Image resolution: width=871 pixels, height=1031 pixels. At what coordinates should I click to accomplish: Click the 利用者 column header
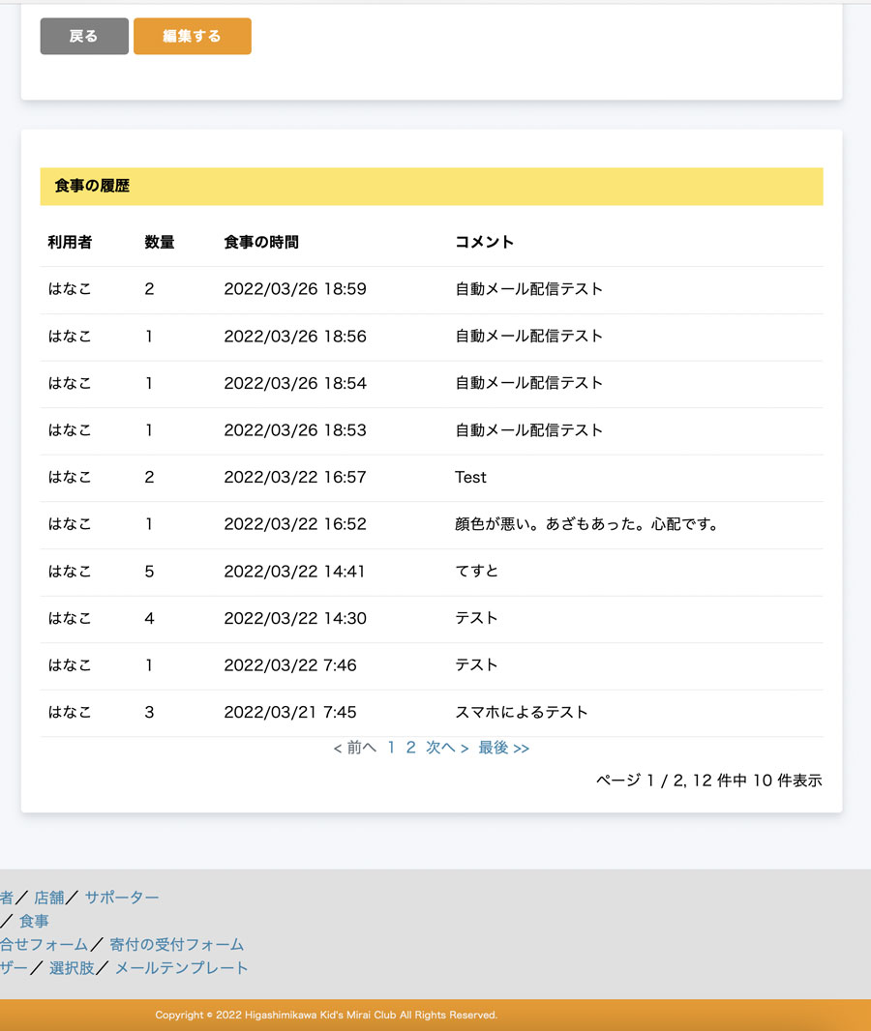tap(70, 243)
